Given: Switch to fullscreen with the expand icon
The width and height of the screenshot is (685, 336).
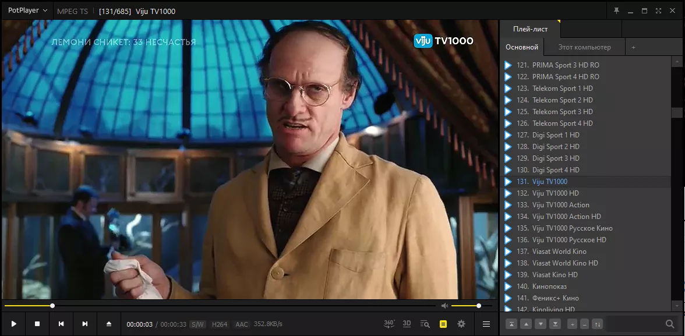Looking at the screenshot, I should [x=658, y=11].
